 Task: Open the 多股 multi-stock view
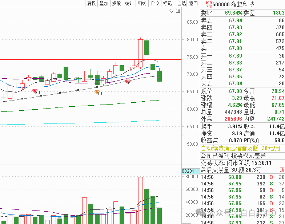116,3
